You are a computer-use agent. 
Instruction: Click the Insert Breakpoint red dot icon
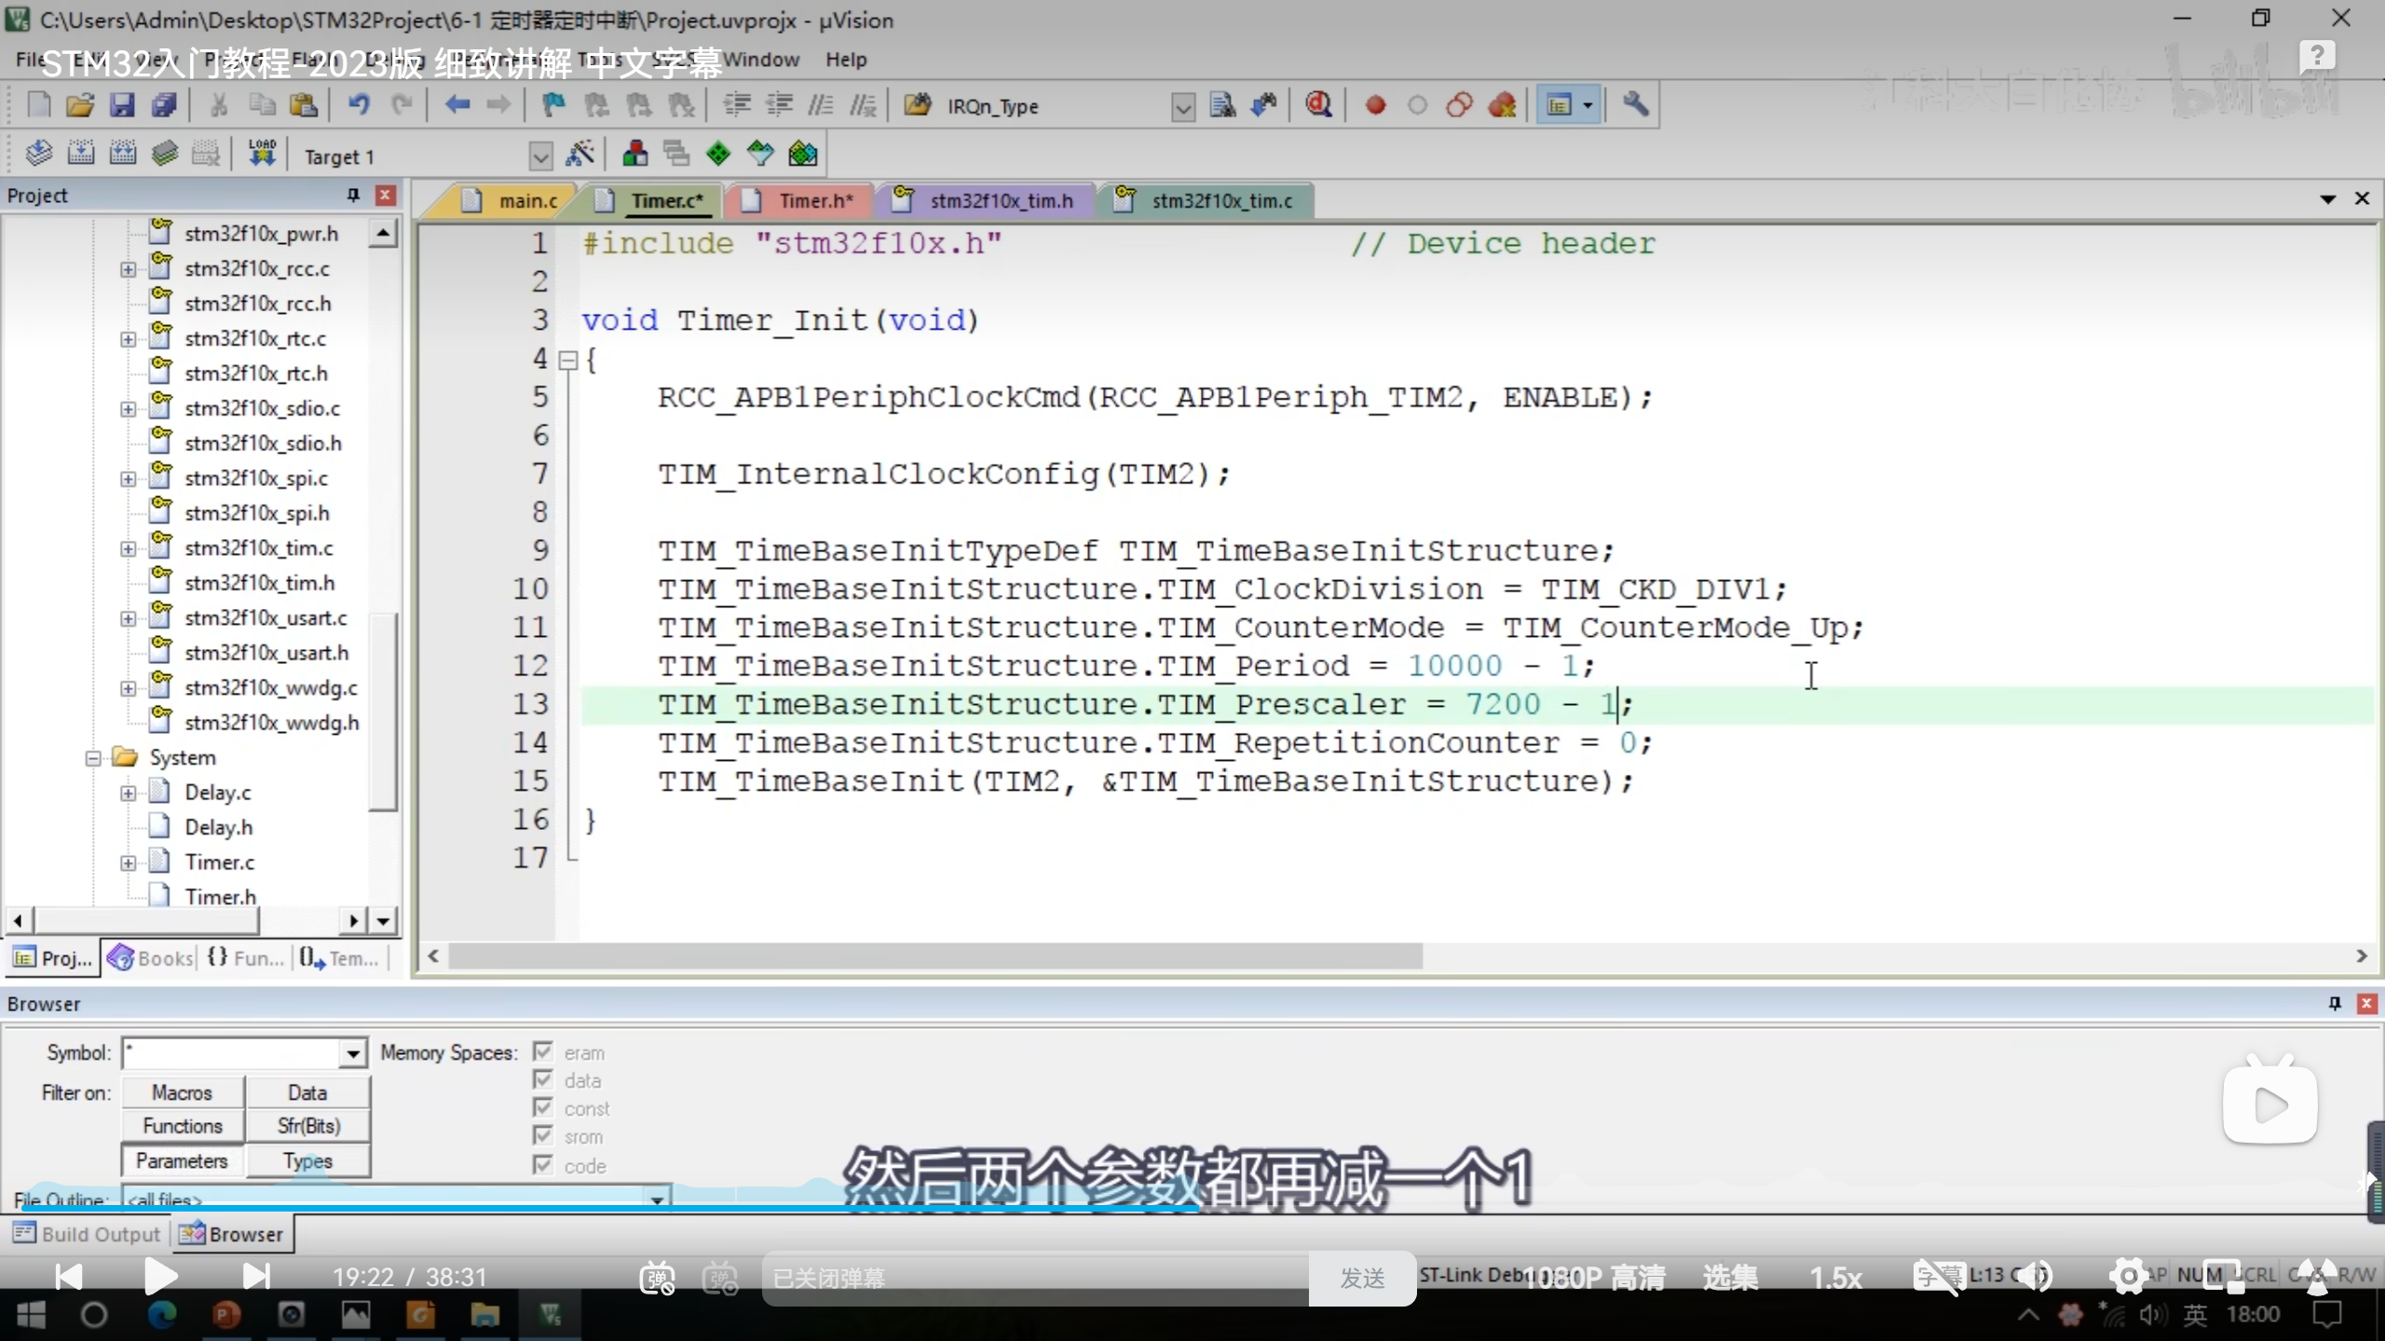click(1375, 105)
